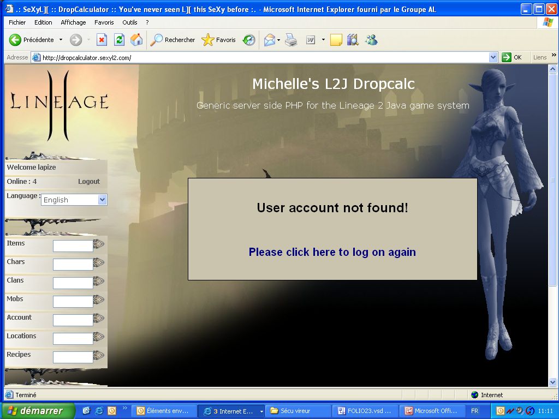Open the démarrer Start menu

(38, 411)
